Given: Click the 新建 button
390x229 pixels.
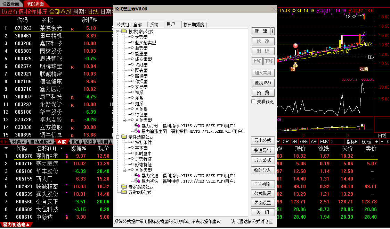Looking at the screenshot, I should (x=261, y=31).
